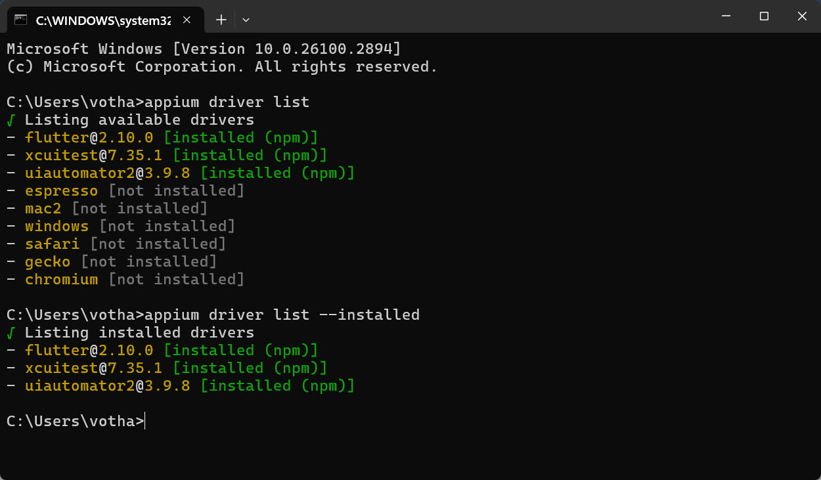The image size is (821, 480).
Task: Click 'Listing installed drivers' text
Action: 139,332
